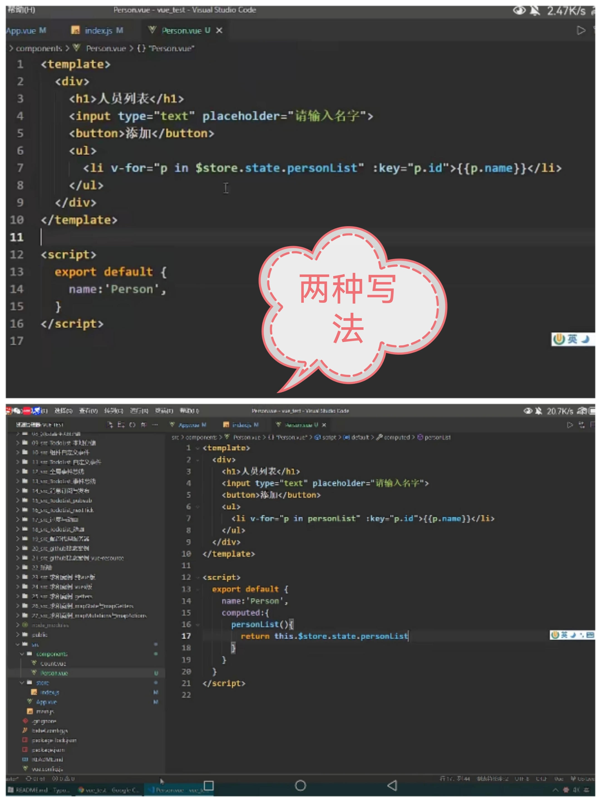Open Explorer more actions ellipsis
Screen dimensions: 601x802
point(155,425)
